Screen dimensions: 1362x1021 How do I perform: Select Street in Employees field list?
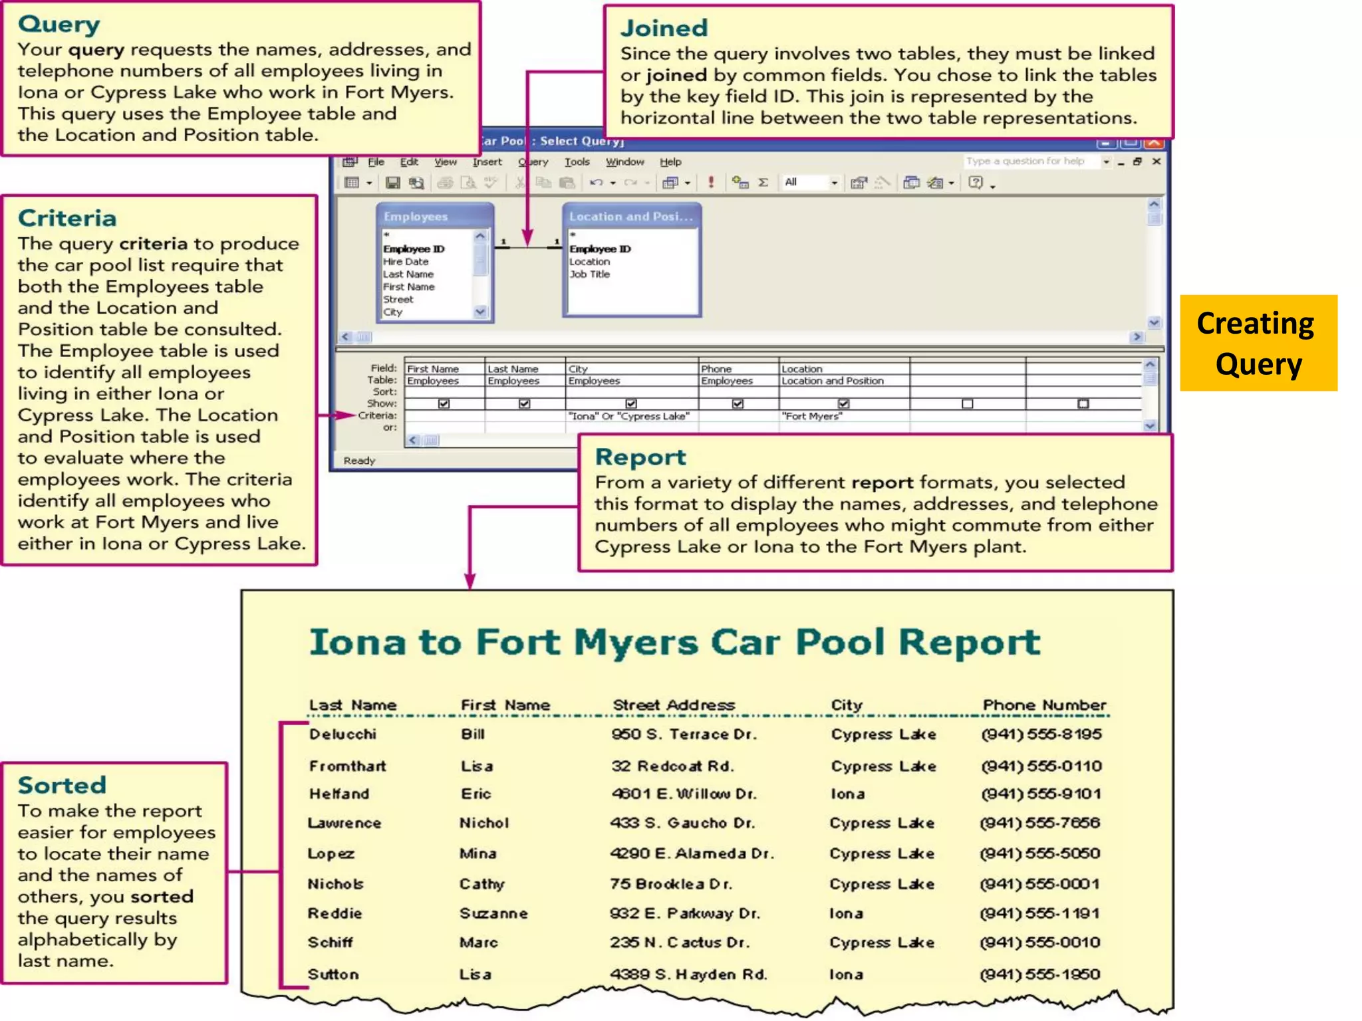(x=398, y=299)
